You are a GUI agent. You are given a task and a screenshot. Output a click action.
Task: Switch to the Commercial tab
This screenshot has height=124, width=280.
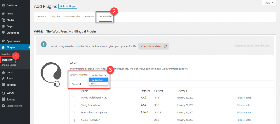pyautogui.click(x=105, y=17)
